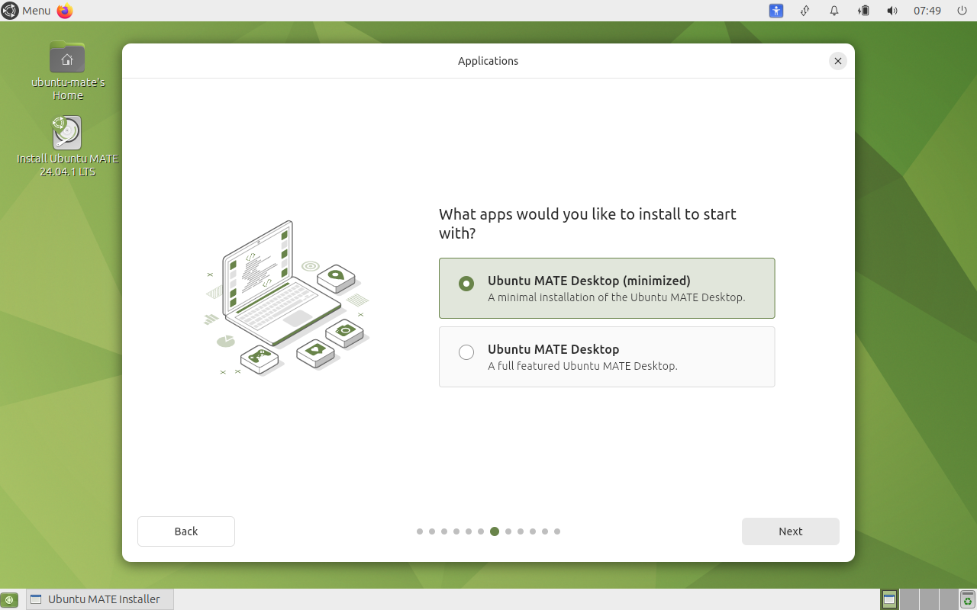Image resolution: width=977 pixels, height=610 pixels.
Task: Open ubuntu-mate's Home folder icon
Action: point(67,58)
